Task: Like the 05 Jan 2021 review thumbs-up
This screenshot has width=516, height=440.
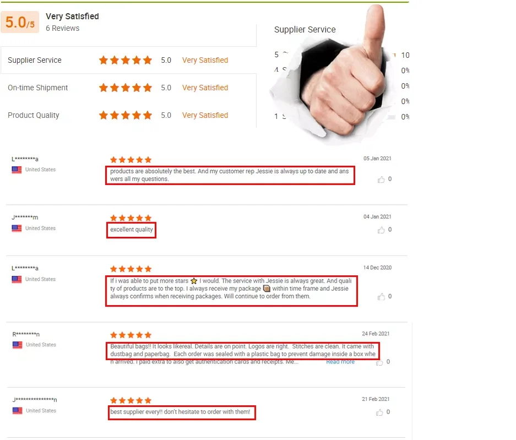Action: 381,180
